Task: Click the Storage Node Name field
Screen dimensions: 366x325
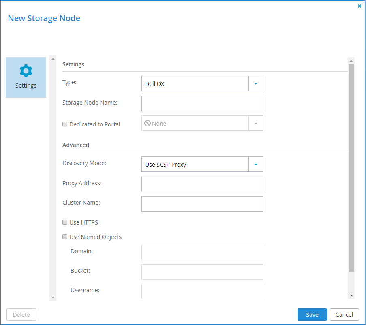Action: coord(202,104)
